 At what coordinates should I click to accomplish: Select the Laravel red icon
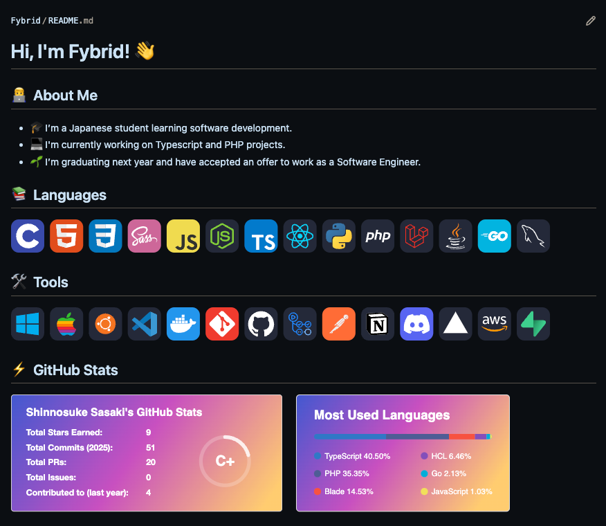(416, 236)
